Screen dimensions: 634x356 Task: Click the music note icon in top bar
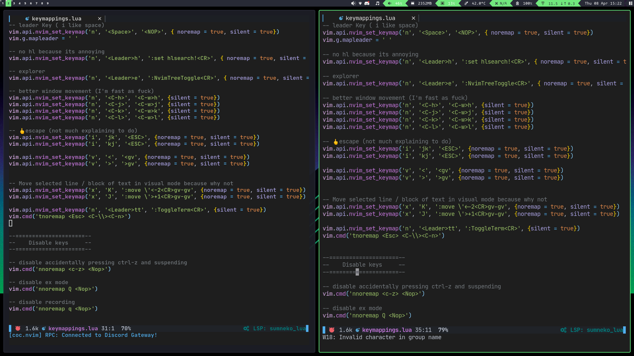pyautogui.click(x=377, y=3)
